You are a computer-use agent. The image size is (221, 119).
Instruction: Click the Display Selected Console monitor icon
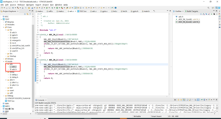point(204,100)
